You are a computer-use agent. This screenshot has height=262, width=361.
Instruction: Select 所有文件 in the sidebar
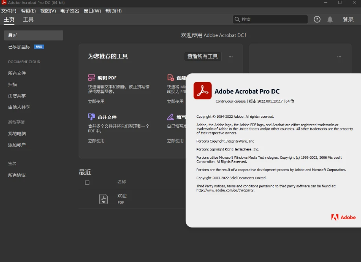17,73
